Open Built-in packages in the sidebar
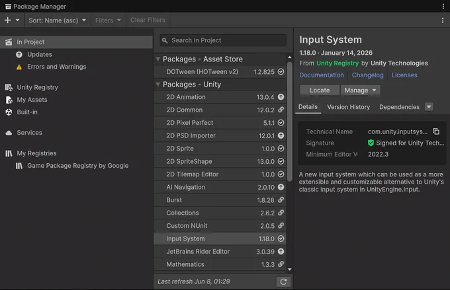The image size is (450, 290). point(76,112)
